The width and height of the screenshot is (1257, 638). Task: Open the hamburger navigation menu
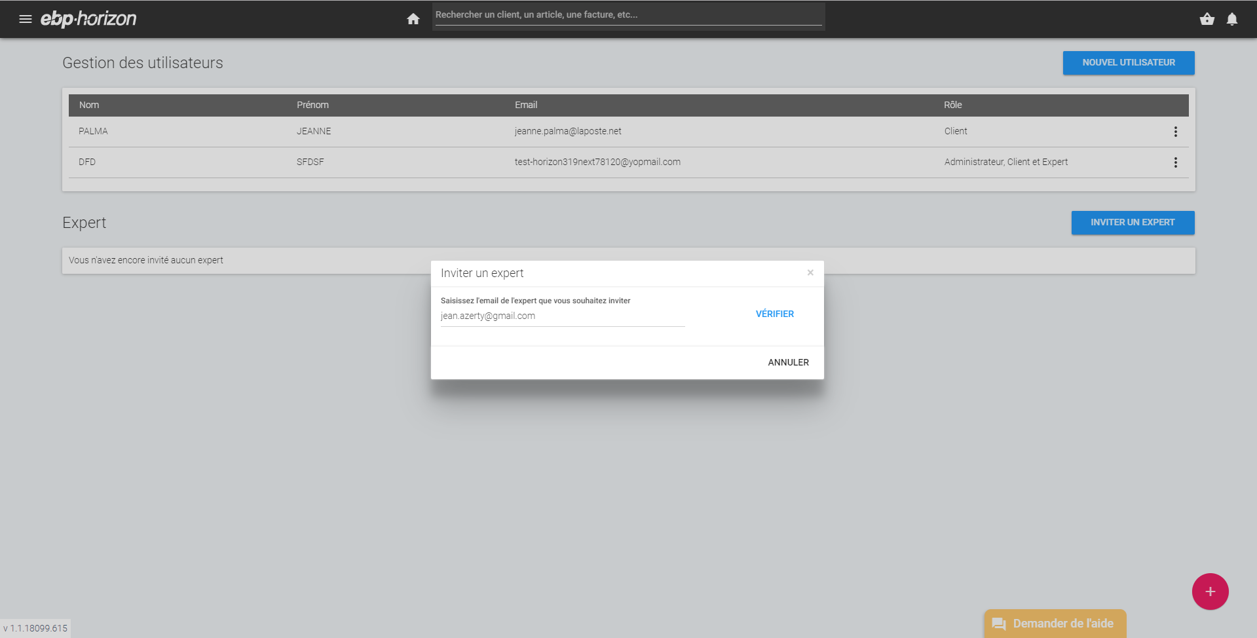pos(26,19)
